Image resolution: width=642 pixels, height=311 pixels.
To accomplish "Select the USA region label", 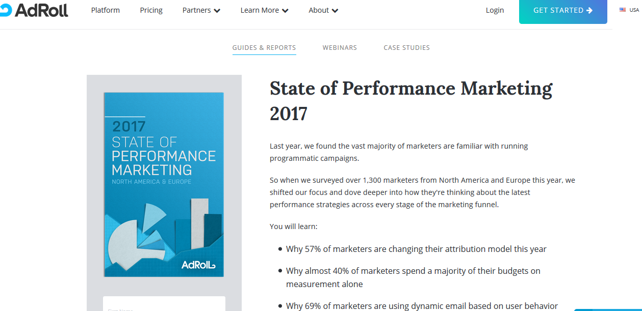I will pos(634,10).
